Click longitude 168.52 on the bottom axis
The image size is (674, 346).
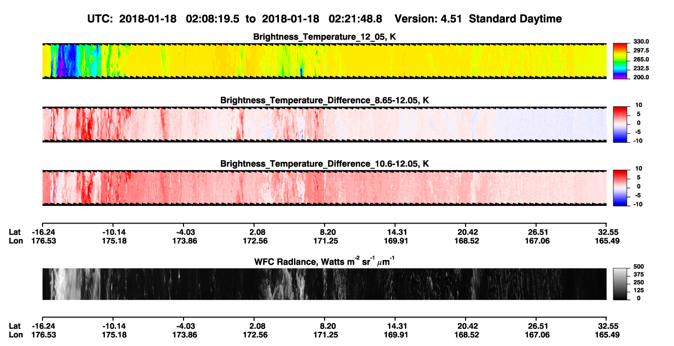467,334
